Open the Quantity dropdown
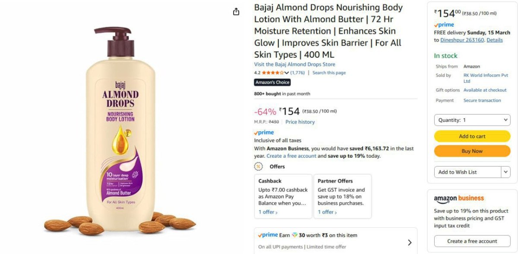 [472, 120]
